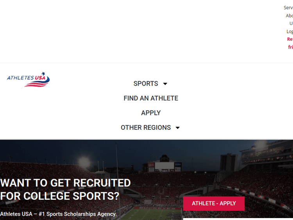
Task: Expand the SPORTS dropdown arrow
Action: tap(165, 84)
